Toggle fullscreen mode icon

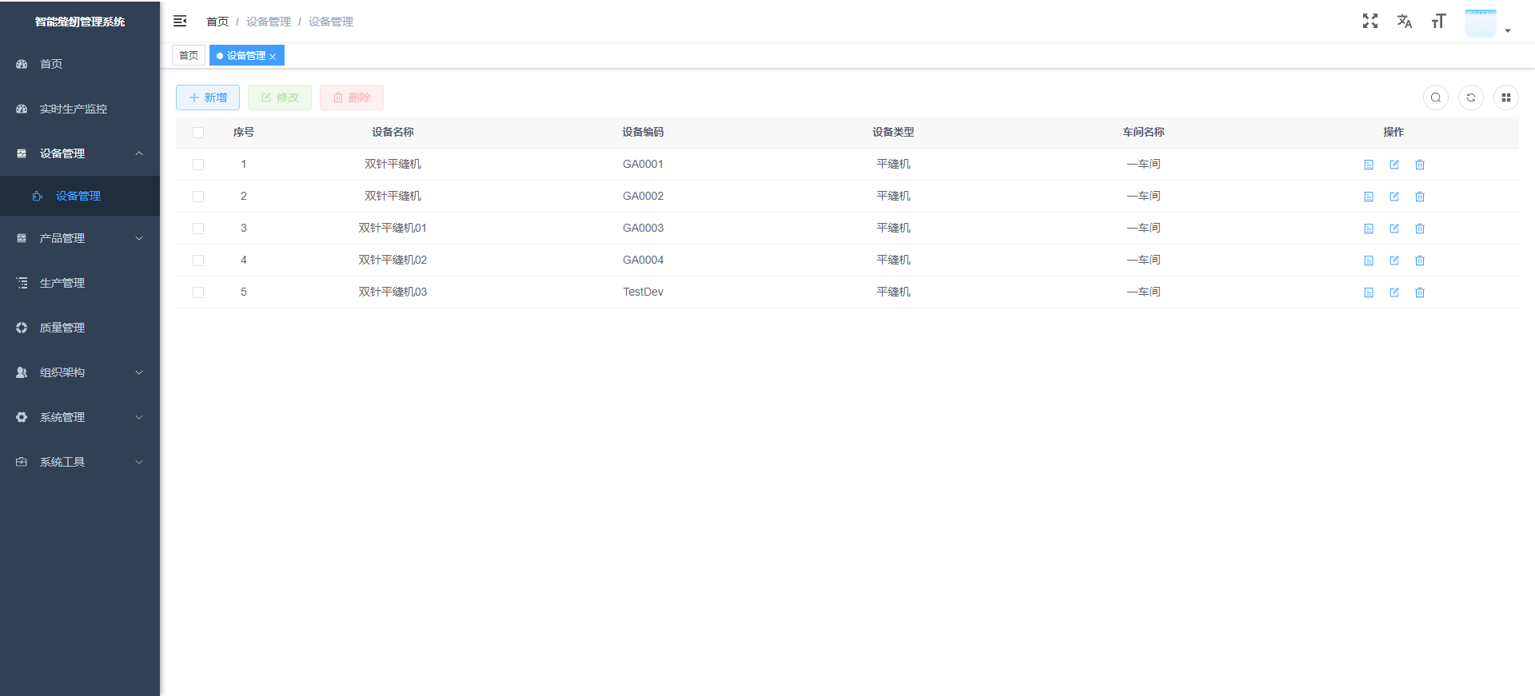(x=1370, y=22)
